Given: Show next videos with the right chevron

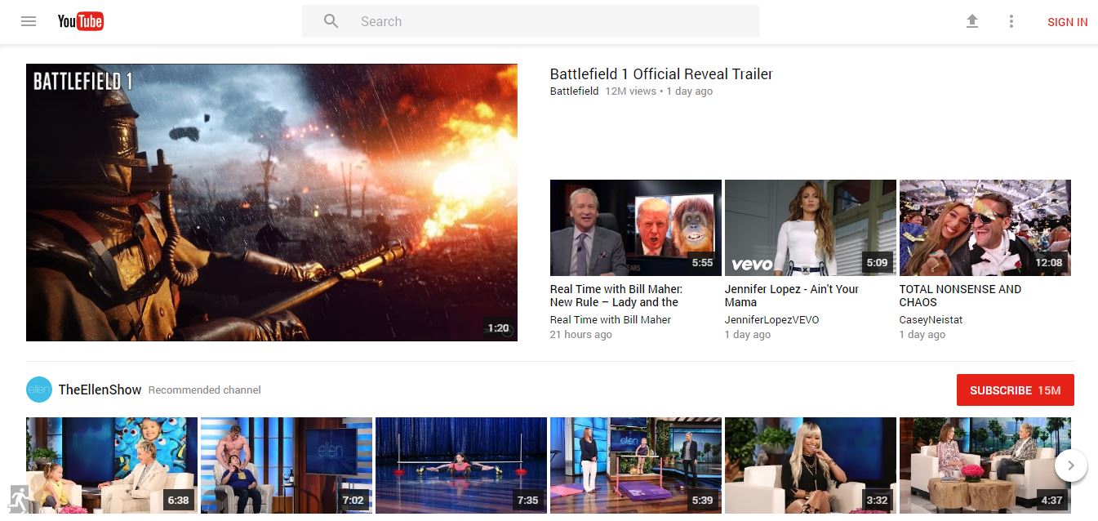Looking at the screenshot, I should (1070, 466).
